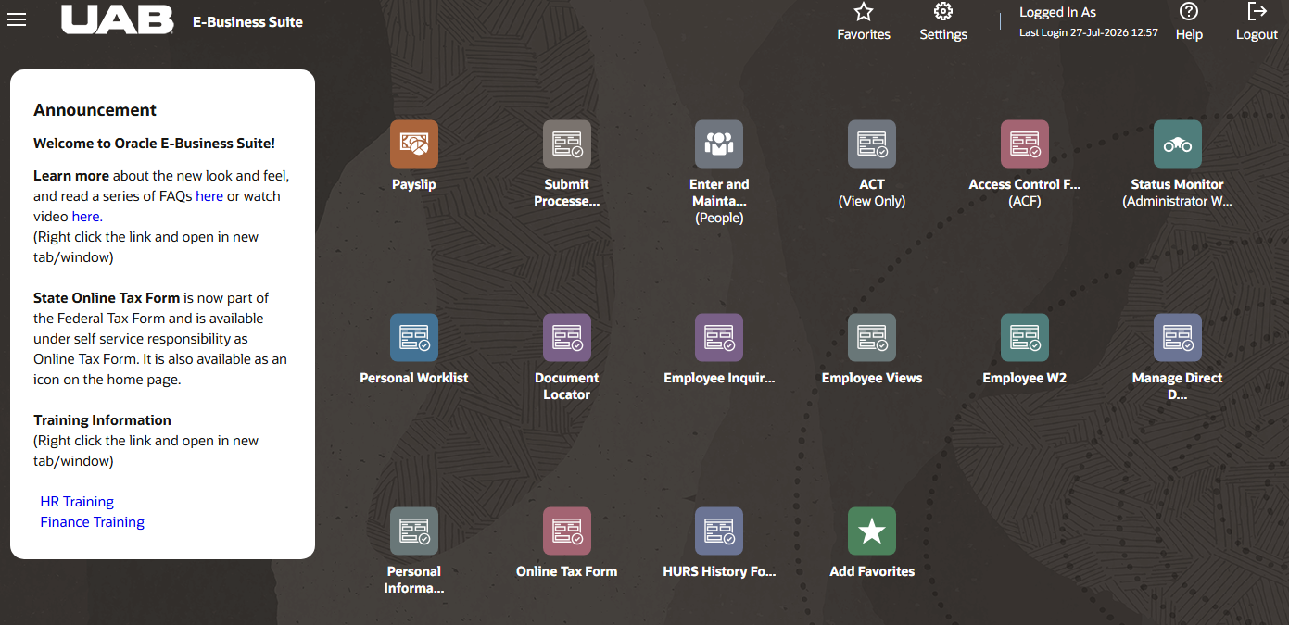Open the Employee W2 icon
This screenshot has width=1289, height=625.
pyautogui.click(x=1025, y=338)
